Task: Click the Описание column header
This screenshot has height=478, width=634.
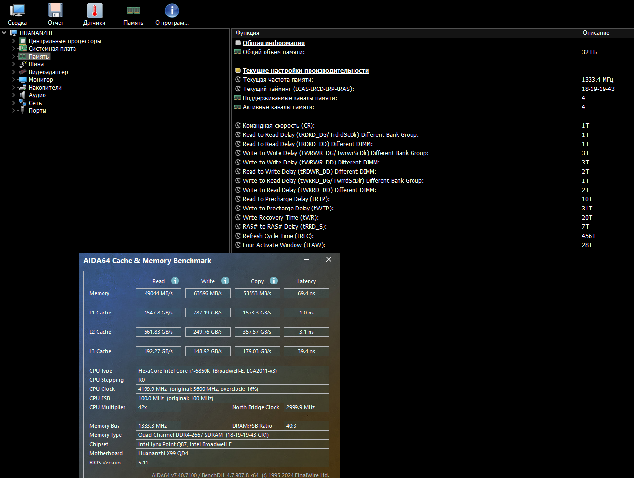Action: 606,33
